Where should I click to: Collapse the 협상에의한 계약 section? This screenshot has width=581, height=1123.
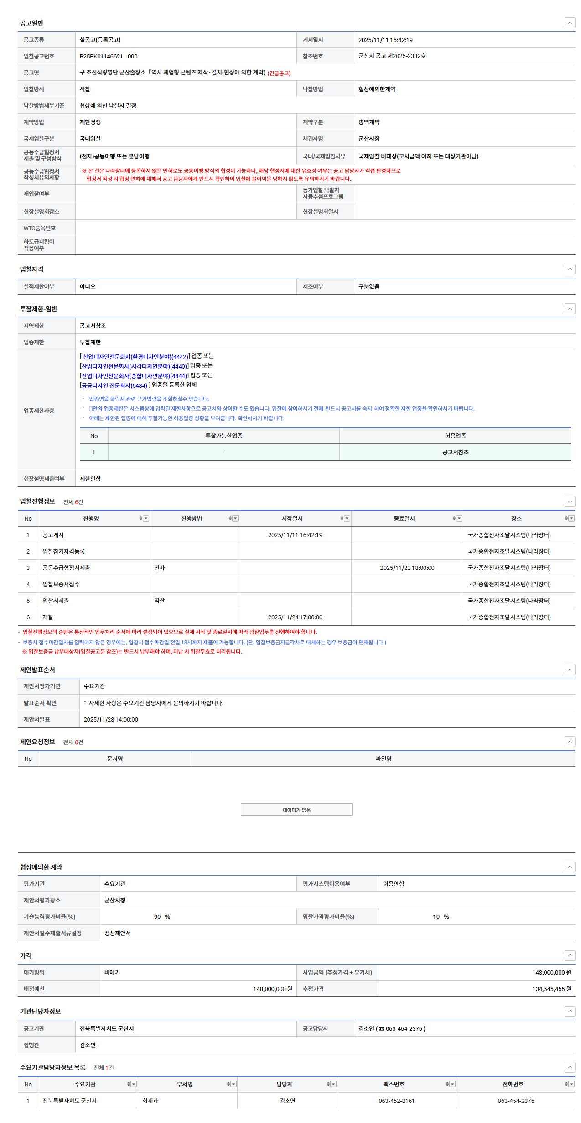click(x=570, y=867)
